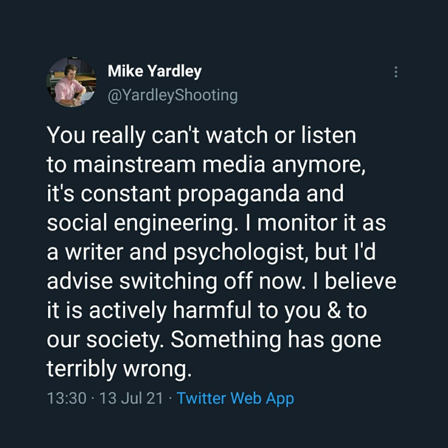
Task: Click the word psychologist in the tweet
Action: (x=241, y=253)
